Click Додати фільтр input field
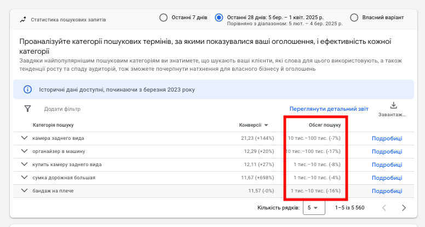The width and height of the screenshot is (425, 227). click(62, 109)
